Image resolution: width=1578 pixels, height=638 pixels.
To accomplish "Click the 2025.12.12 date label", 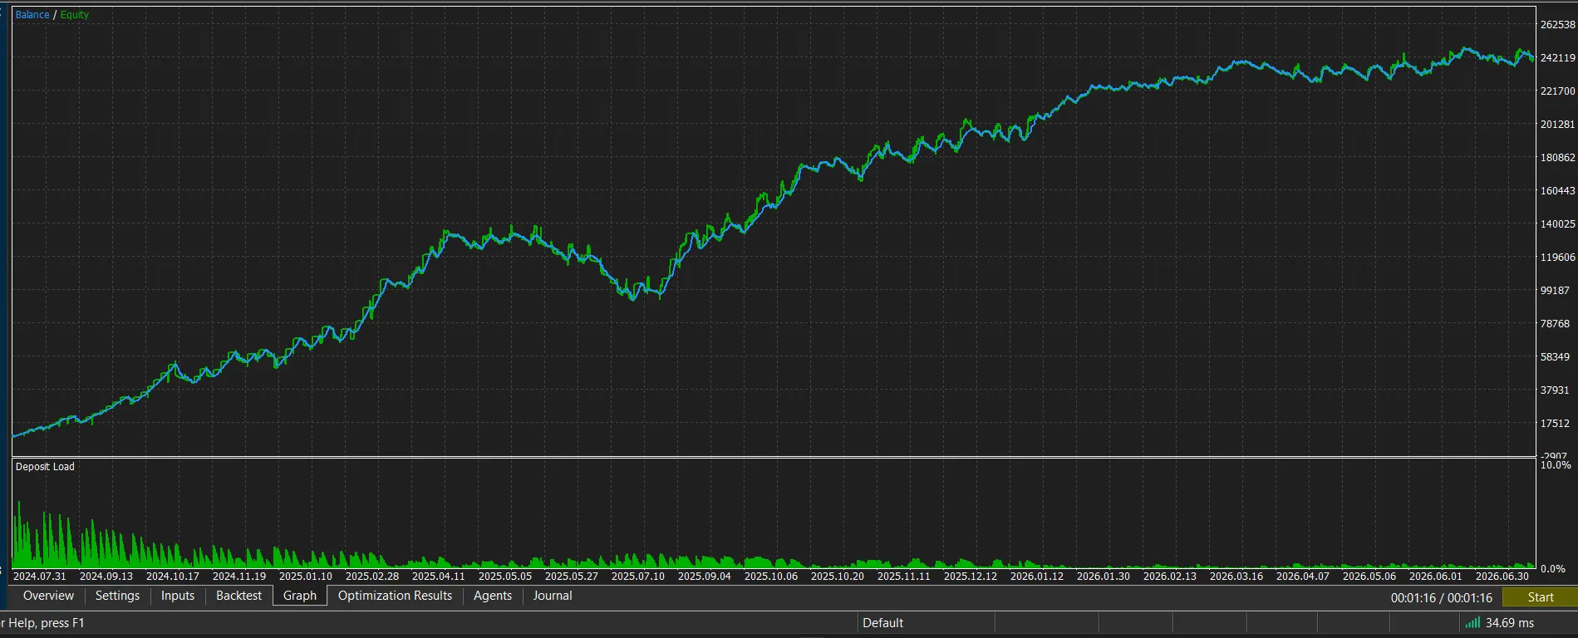I will click(971, 576).
